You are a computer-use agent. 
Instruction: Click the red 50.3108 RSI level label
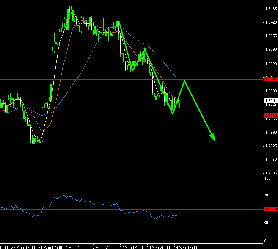(271, 209)
